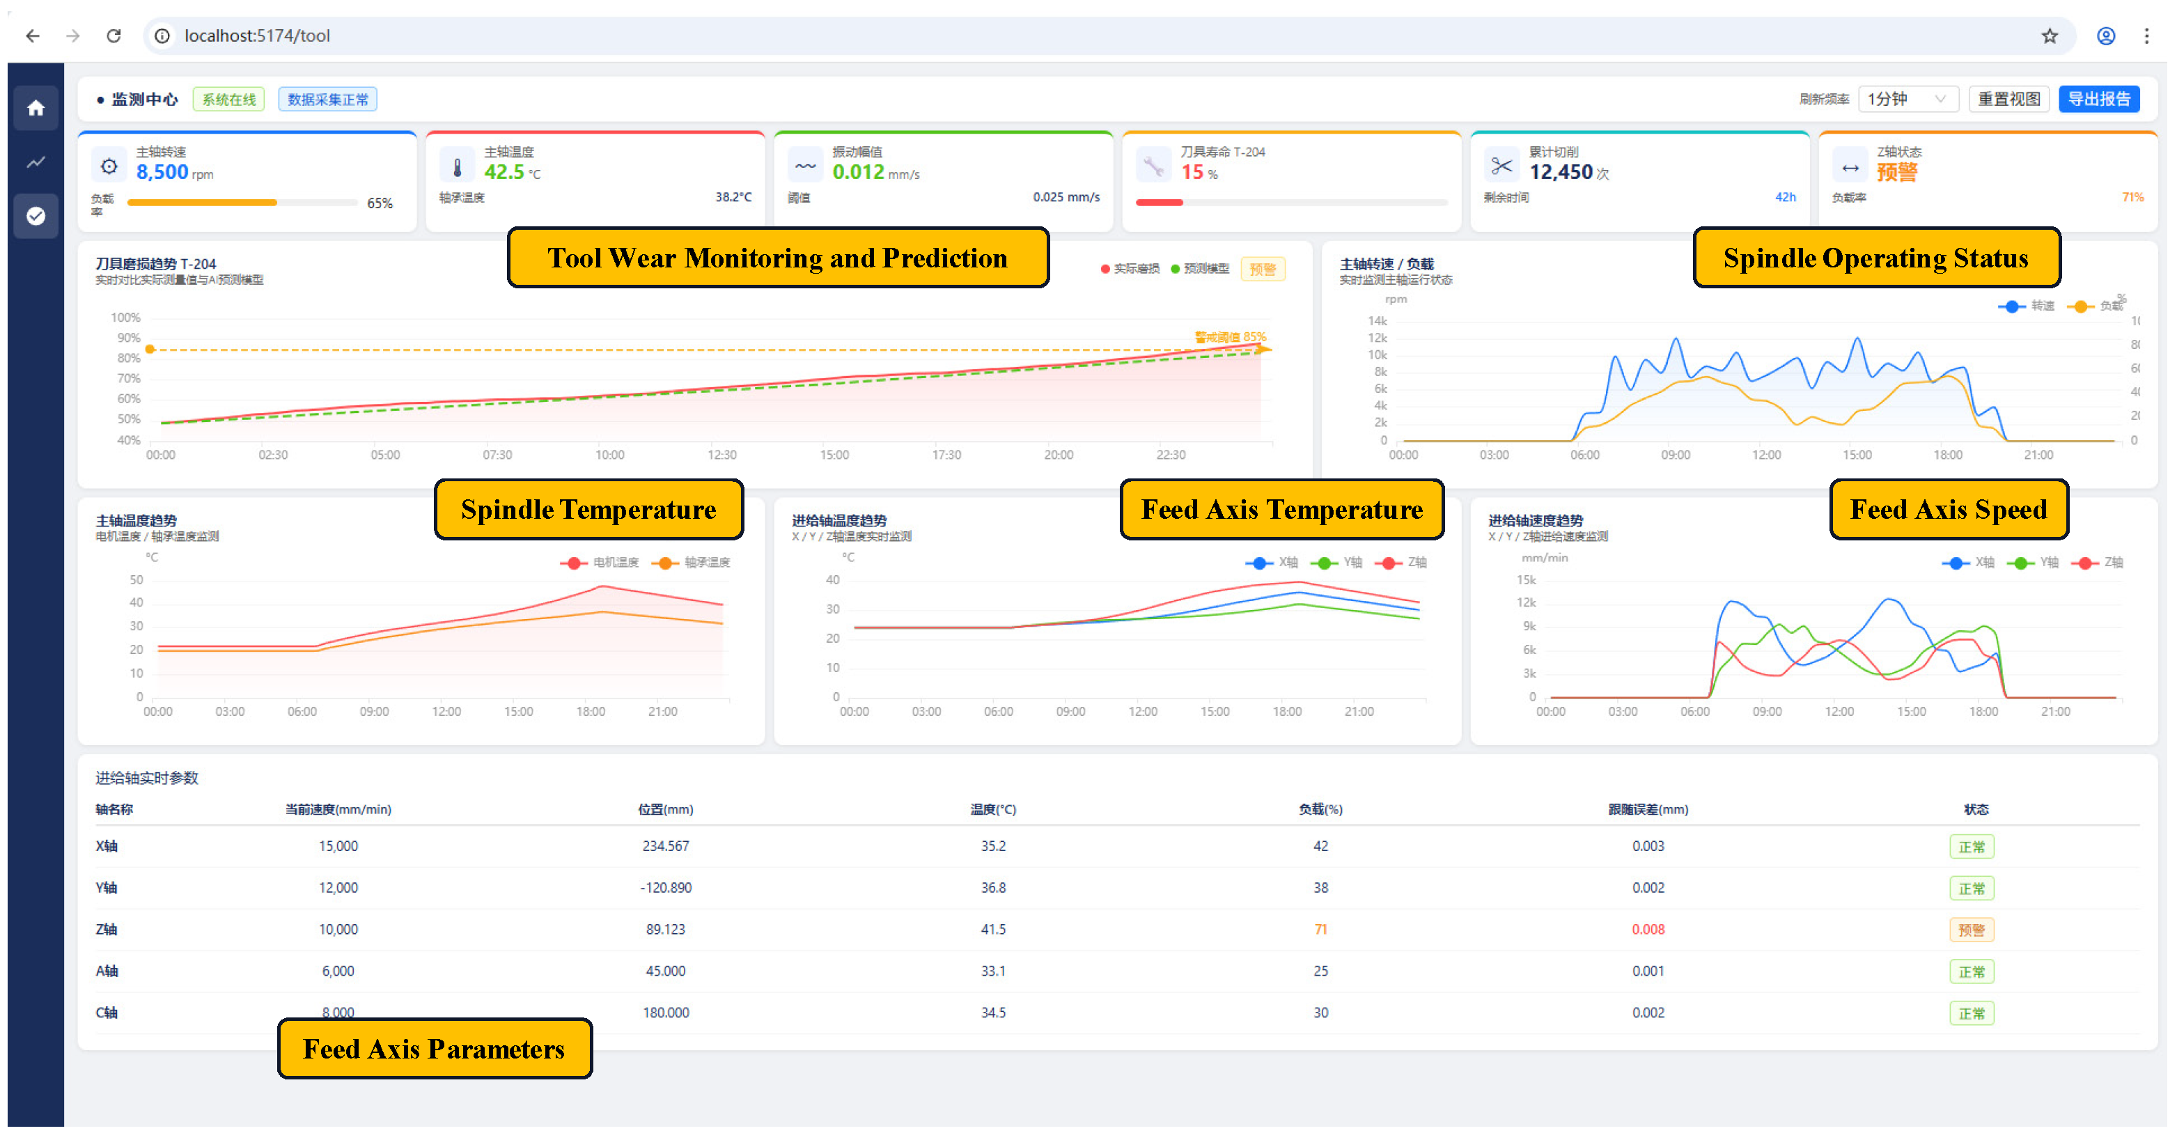Expand the 1分钟 refresh rate dropdown
Screen dimensions: 2177x1140
point(1908,99)
